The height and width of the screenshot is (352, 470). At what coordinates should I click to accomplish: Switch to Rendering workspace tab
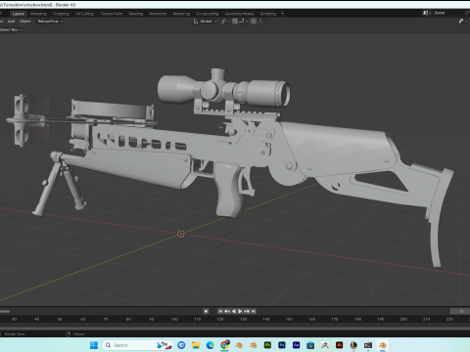(x=181, y=14)
